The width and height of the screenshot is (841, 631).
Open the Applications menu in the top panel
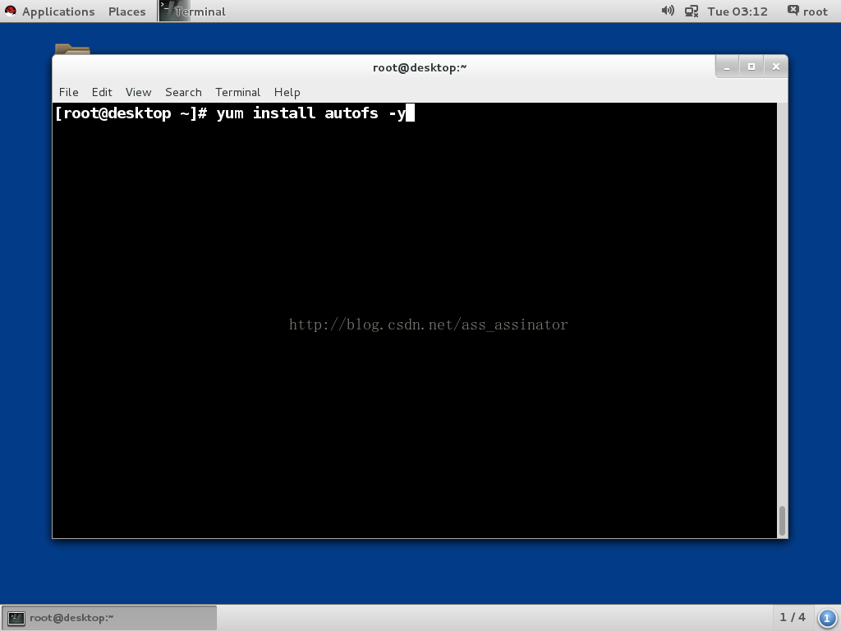(58, 12)
